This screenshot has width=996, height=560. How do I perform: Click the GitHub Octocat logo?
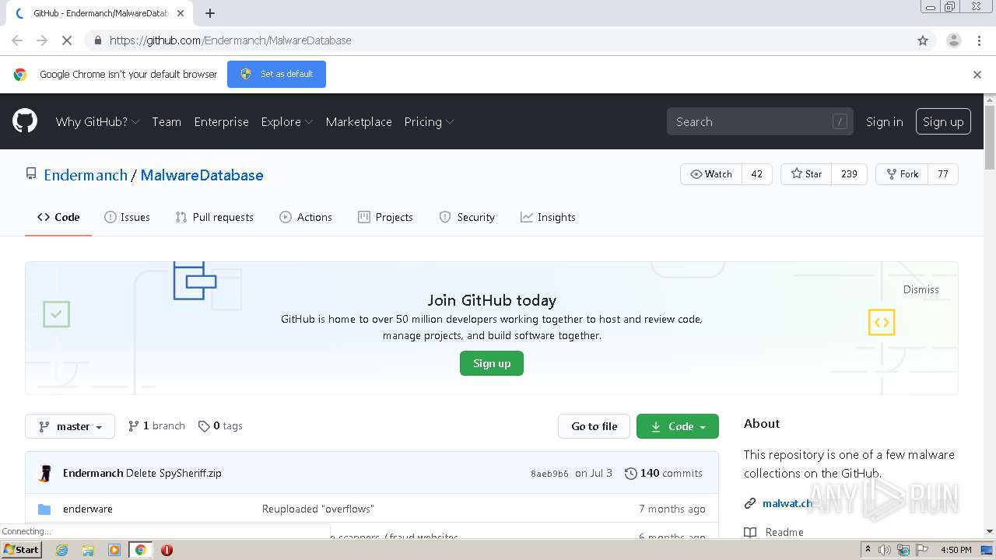click(25, 121)
